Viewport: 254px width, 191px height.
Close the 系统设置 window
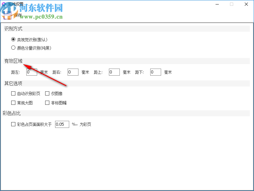coord(246,4)
